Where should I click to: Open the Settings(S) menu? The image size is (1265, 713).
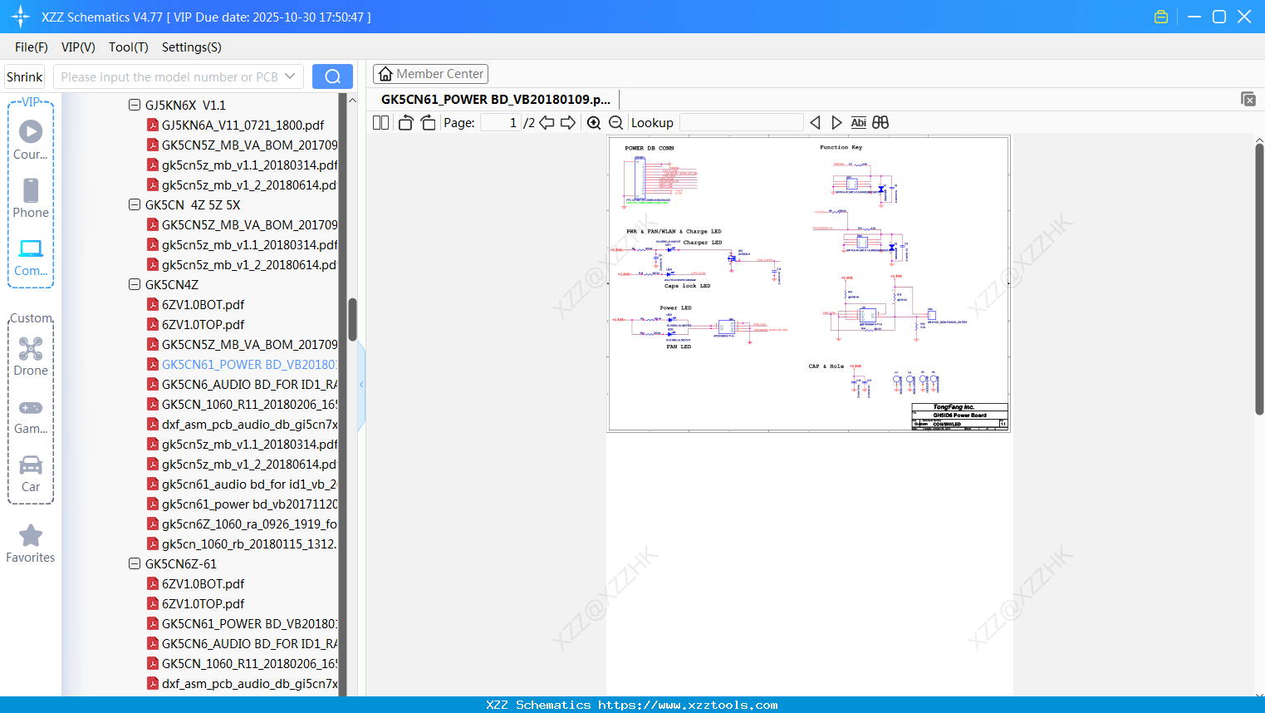click(x=192, y=47)
